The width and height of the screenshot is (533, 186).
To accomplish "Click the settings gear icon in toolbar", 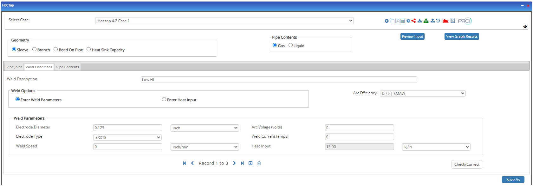I will pos(408,21).
